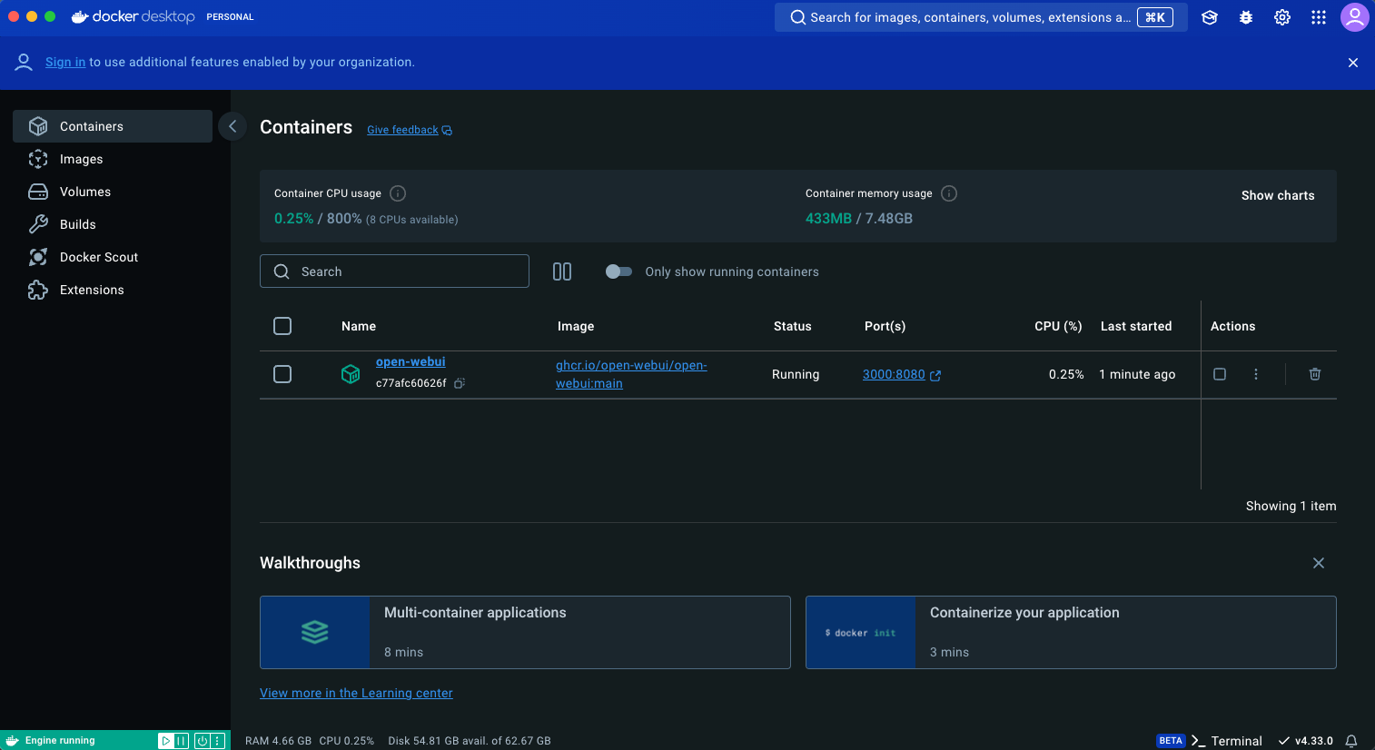Image resolution: width=1375 pixels, height=750 pixels.
Task: Delete the open-webui container
Action: (1315, 374)
